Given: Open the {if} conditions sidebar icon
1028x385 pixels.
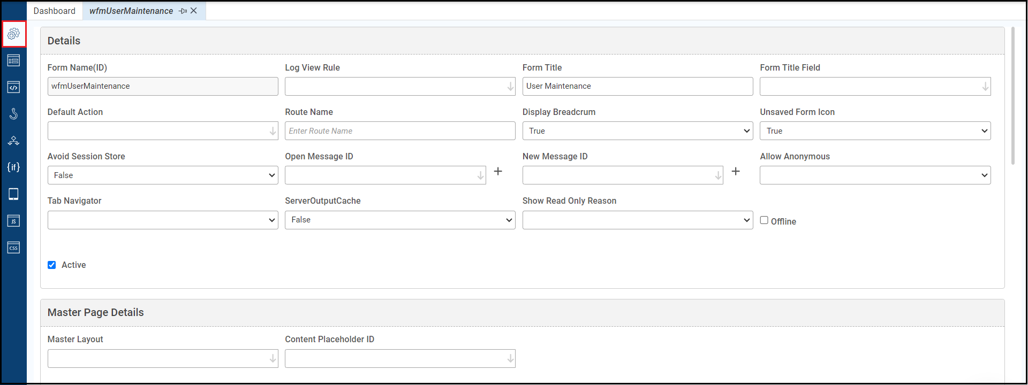Looking at the screenshot, I should pyautogui.click(x=14, y=167).
